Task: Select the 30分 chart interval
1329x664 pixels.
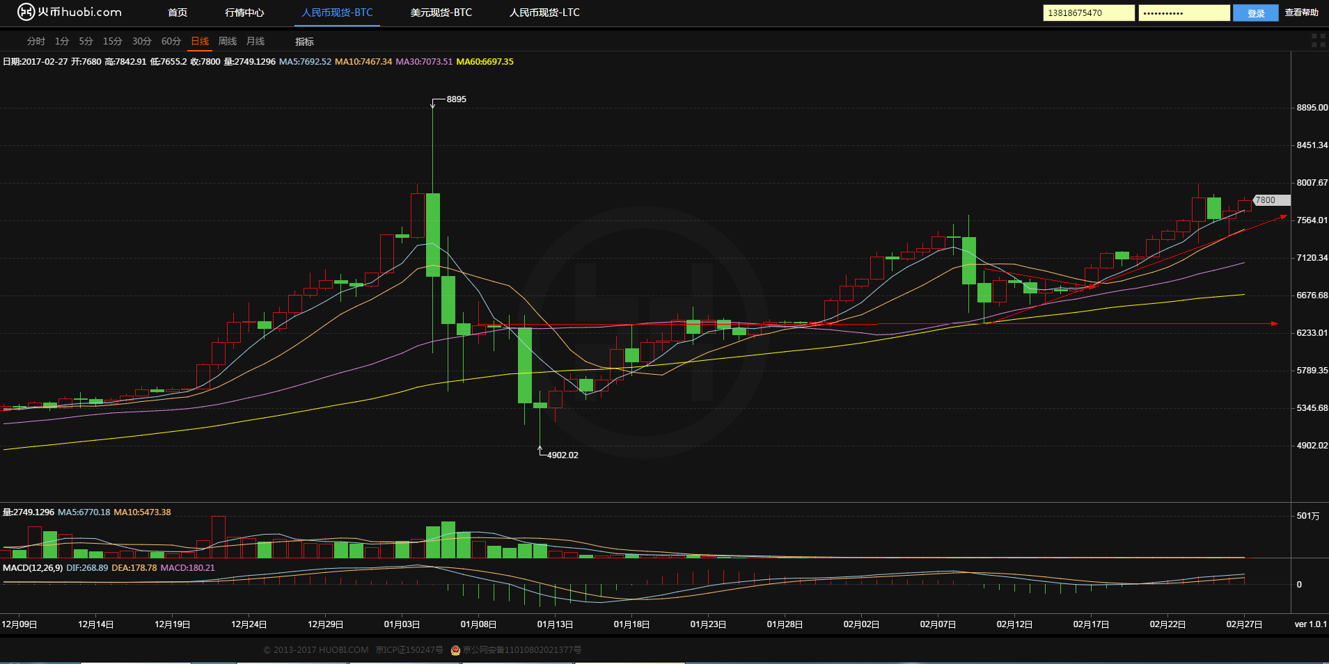Action: point(141,41)
